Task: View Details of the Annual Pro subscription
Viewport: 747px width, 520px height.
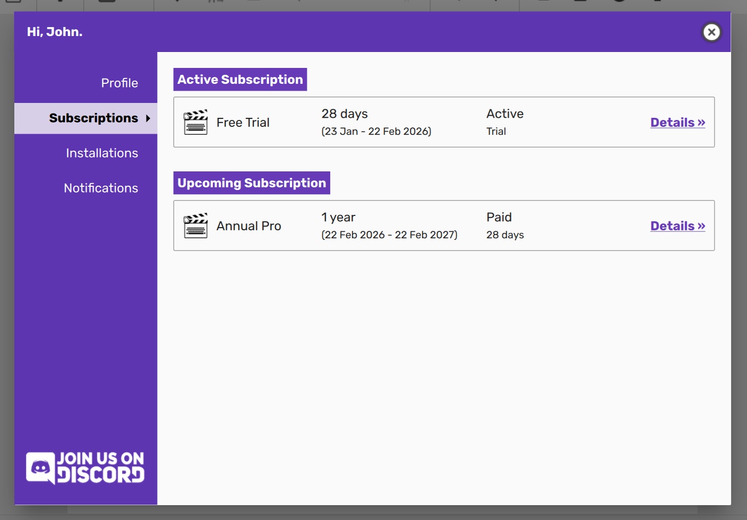Action: point(677,226)
